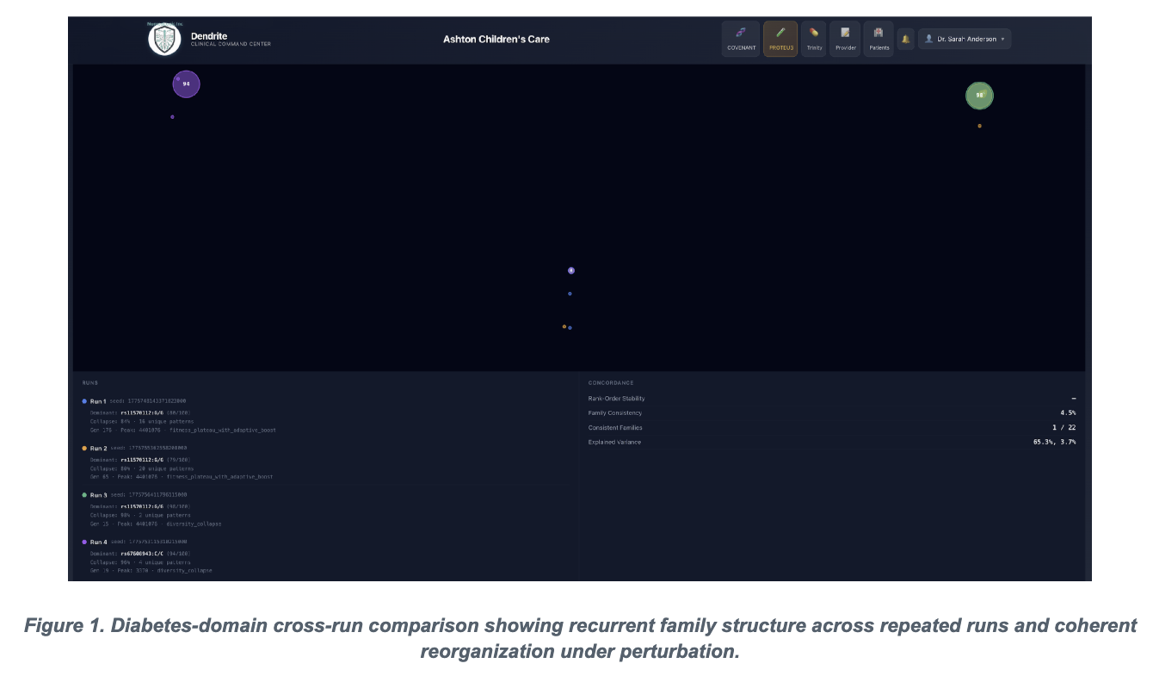
Task: Click the notification bell icon
Action: (x=905, y=39)
